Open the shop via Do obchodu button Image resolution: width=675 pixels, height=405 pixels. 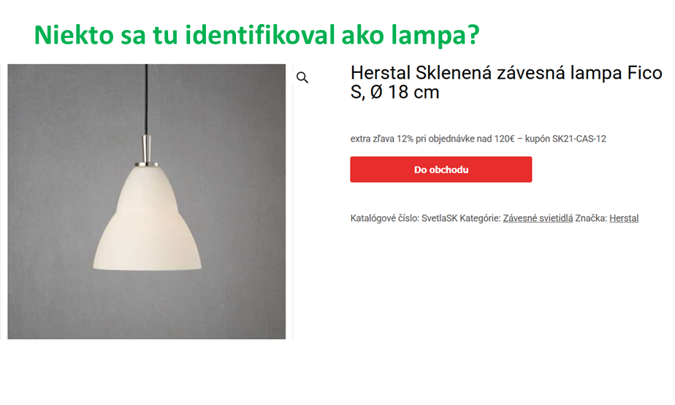pyautogui.click(x=441, y=169)
